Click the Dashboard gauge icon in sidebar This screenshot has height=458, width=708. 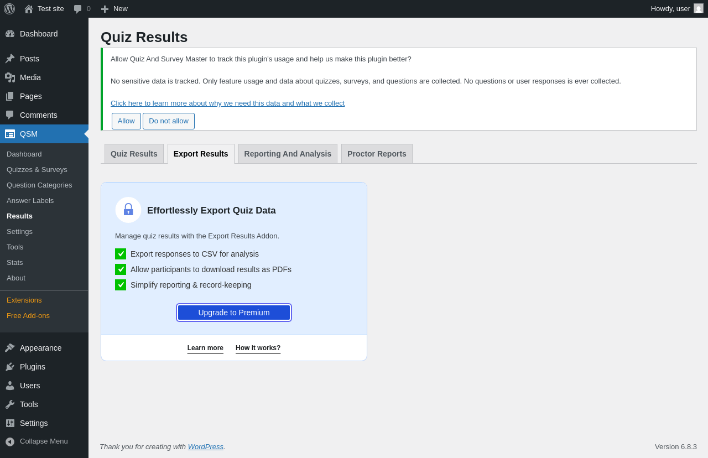10,34
